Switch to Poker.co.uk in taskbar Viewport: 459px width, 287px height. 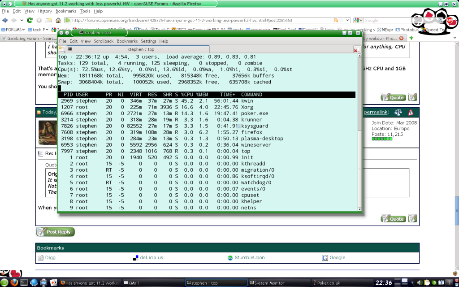coord(342,283)
